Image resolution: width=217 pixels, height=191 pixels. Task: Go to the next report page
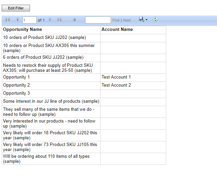click(50, 19)
